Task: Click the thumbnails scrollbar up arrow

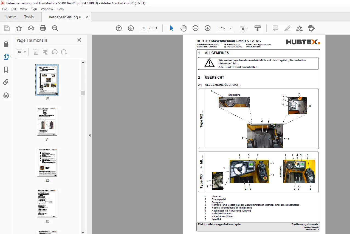Action: [83, 62]
